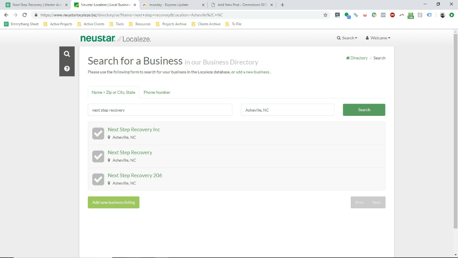The width and height of the screenshot is (458, 258).
Task: Click the Add new business listing button
Action: tap(113, 202)
